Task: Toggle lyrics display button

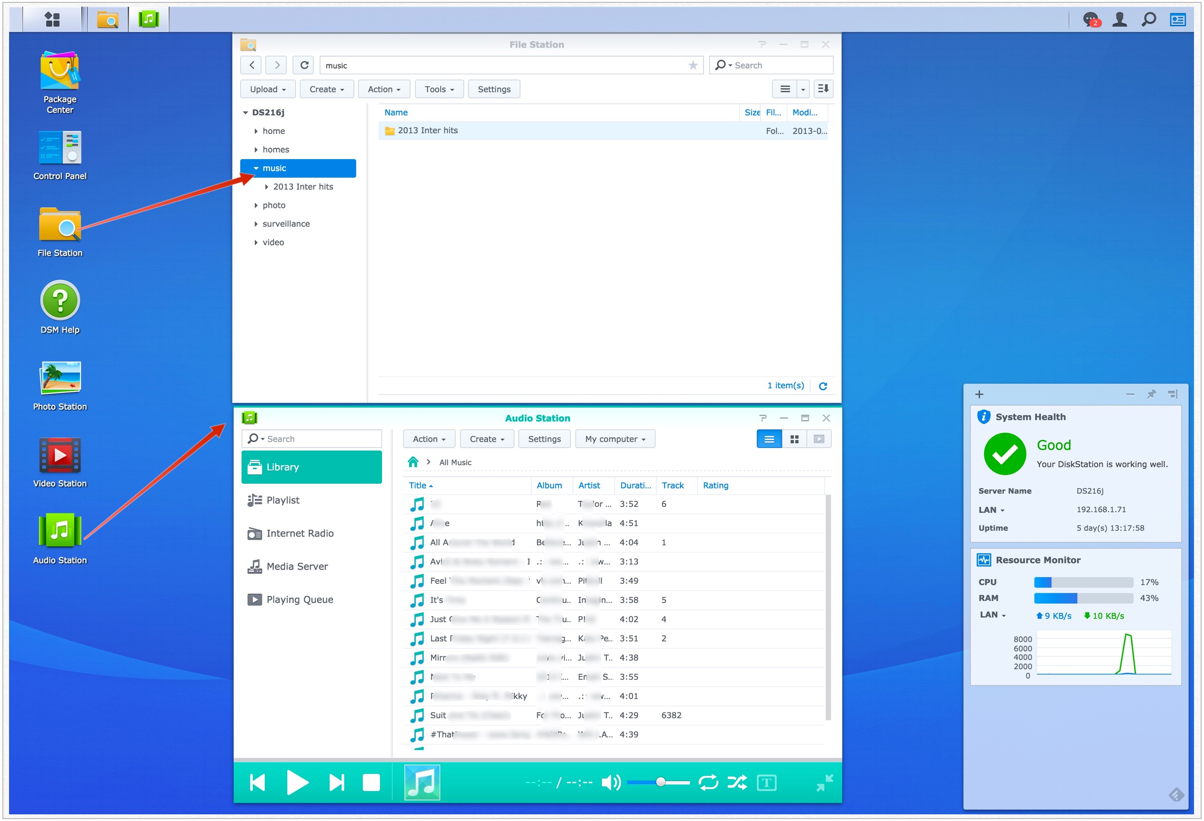Action: click(x=766, y=782)
